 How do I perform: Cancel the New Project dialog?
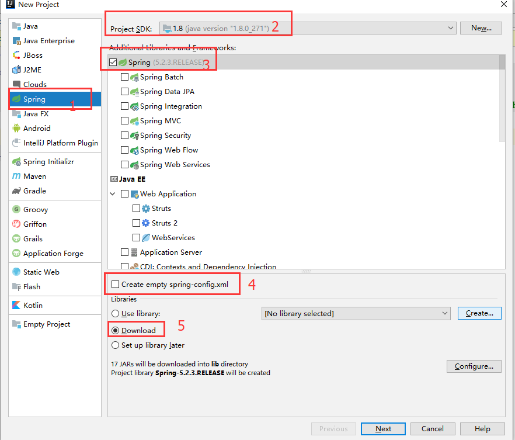[x=433, y=428]
